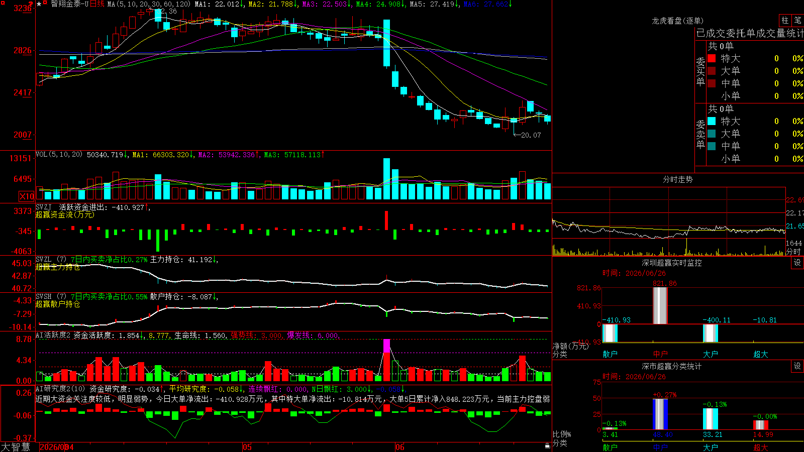Click the MA(5,10,20,30,60,120) indicator label
Screen dimensions: 804x452
click(x=149, y=4)
